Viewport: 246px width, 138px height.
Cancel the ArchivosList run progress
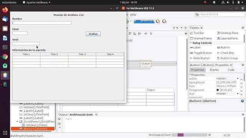(x=209, y=135)
